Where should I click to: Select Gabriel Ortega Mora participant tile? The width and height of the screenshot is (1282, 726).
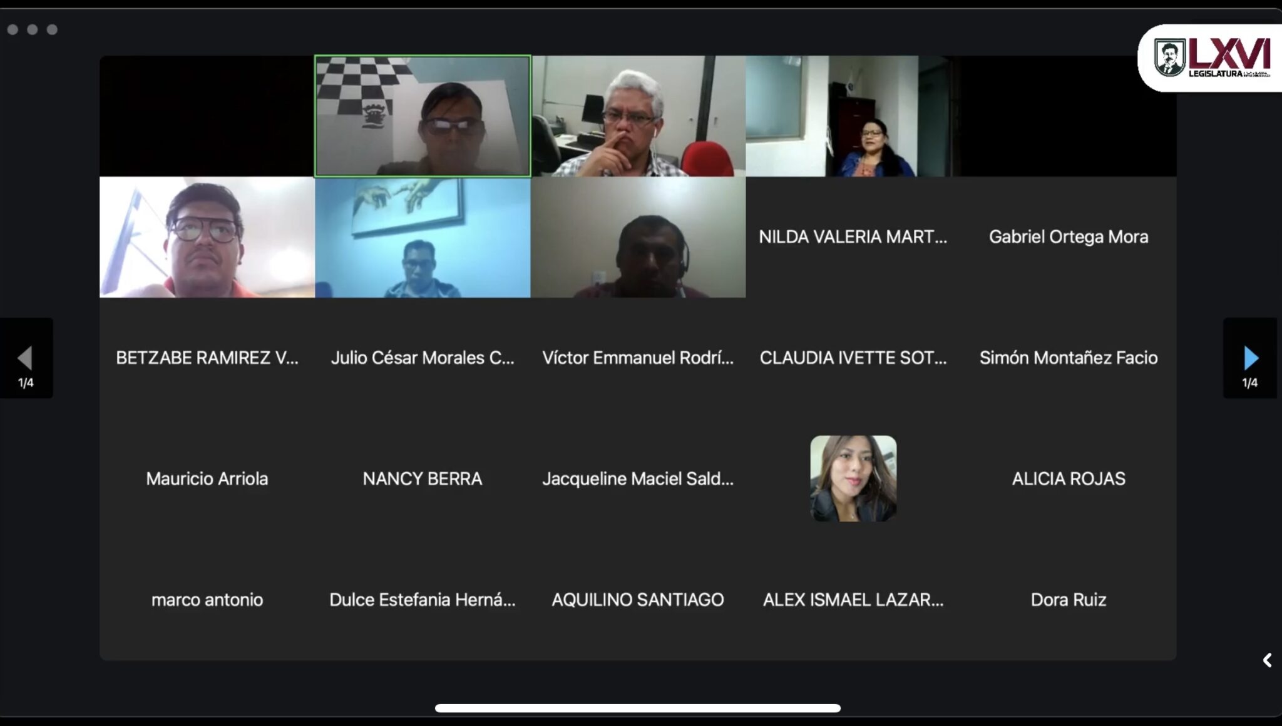pos(1069,237)
